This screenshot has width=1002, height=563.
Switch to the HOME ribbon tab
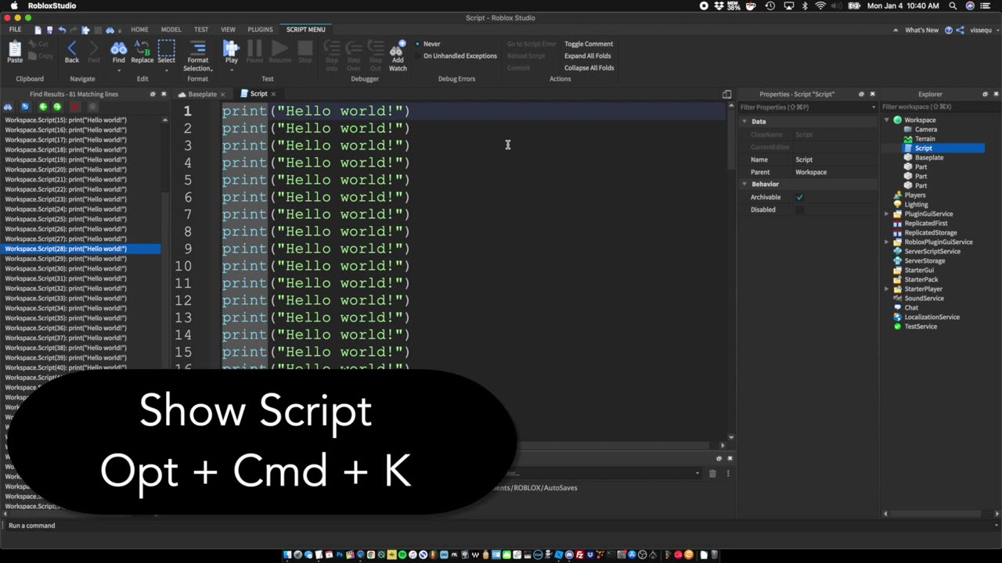(x=139, y=30)
